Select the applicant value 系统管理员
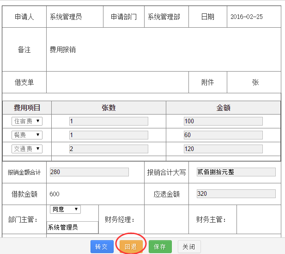This screenshot has width=285, height=254. (x=66, y=17)
